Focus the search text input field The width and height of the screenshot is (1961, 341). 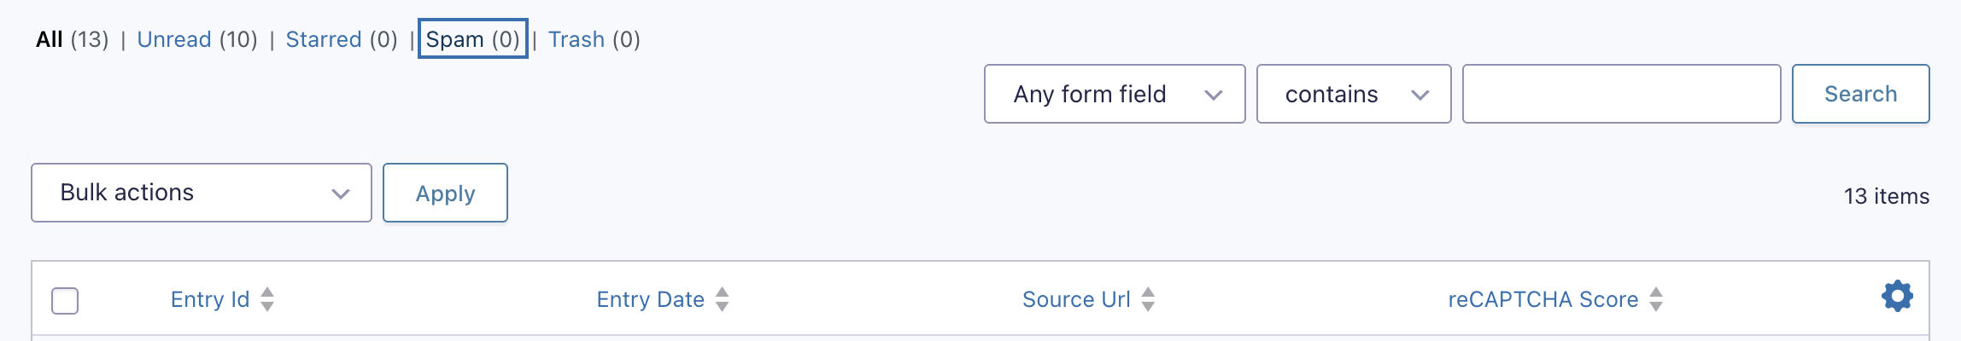(1621, 94)
